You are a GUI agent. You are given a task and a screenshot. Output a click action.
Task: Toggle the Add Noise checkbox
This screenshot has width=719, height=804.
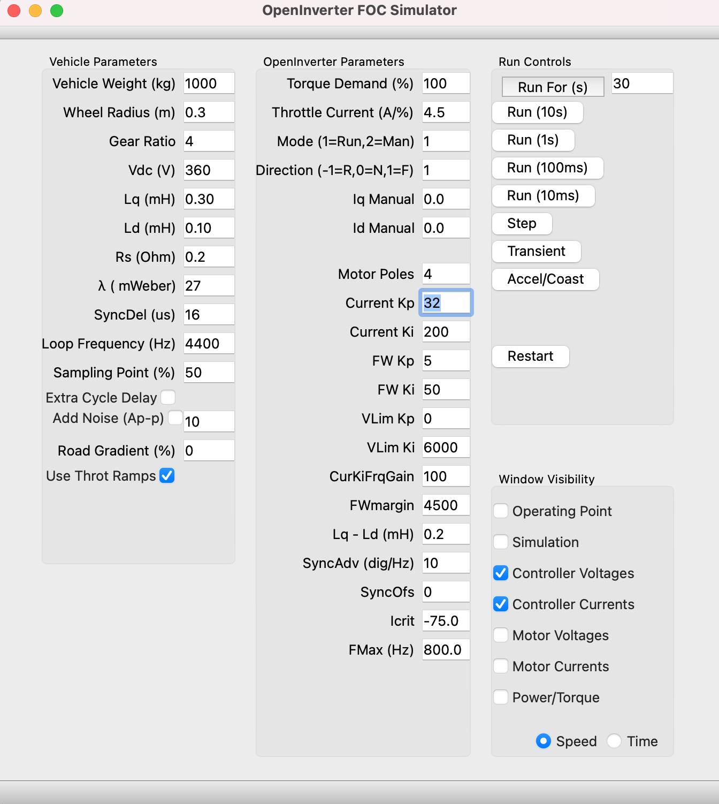(175, 418)
